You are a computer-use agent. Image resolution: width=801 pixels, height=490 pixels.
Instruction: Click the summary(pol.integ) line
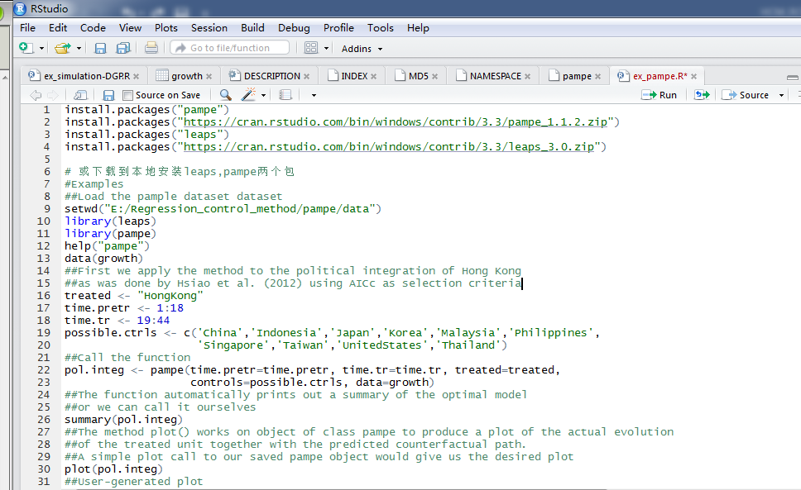[123, 419]
